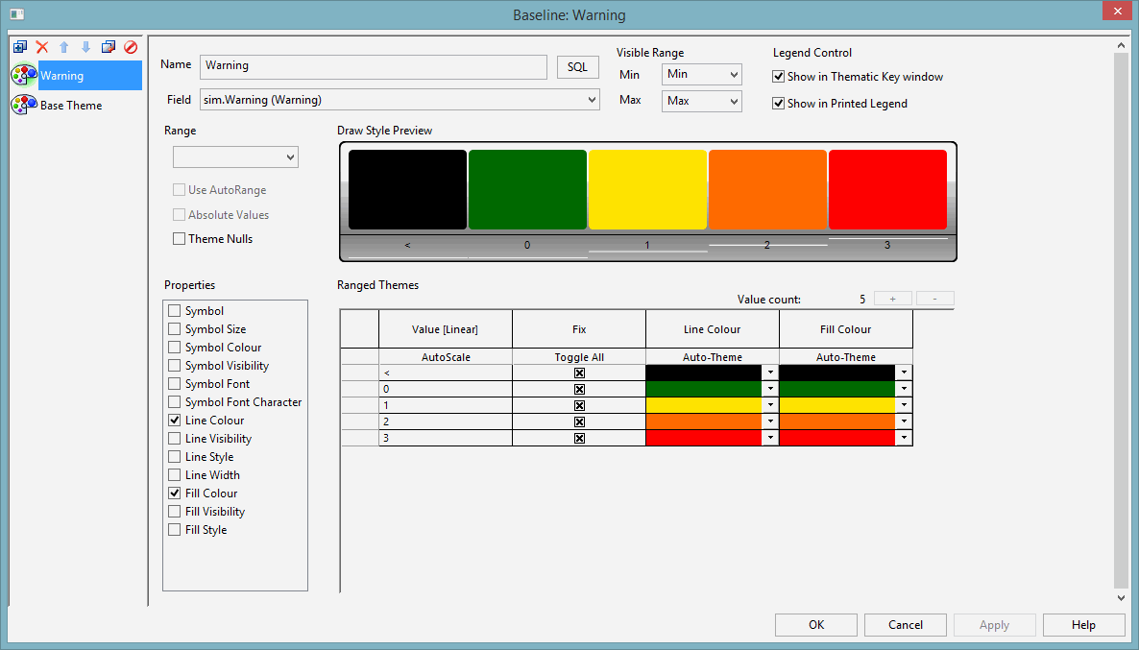1139x650 pixels.
Task: Duplicate the theme using the copy icon
Action: point(108,46)
